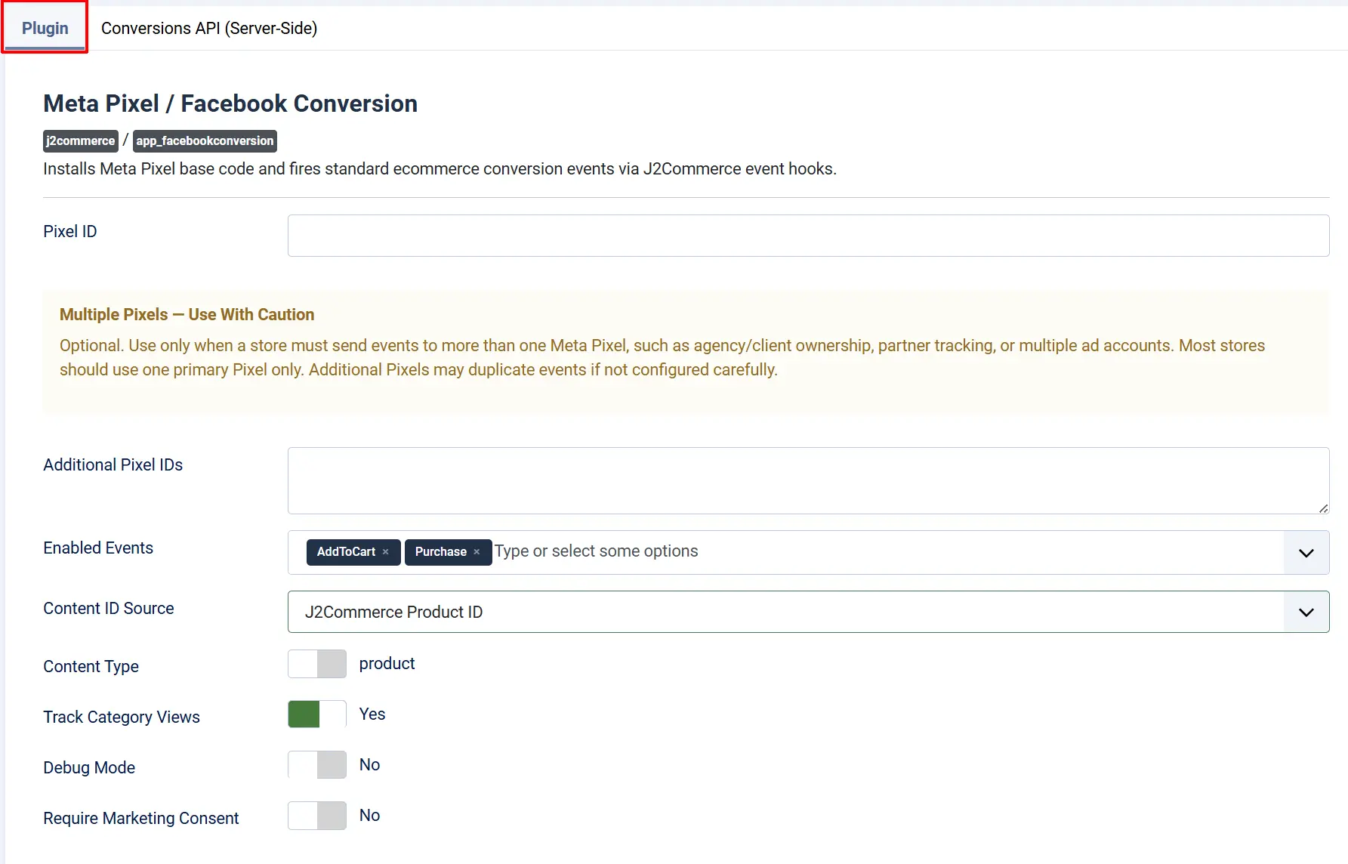This screenshot has height=864, width=1348.
Task: Click the Require Marketing Consent label
Action: point(141,819)
